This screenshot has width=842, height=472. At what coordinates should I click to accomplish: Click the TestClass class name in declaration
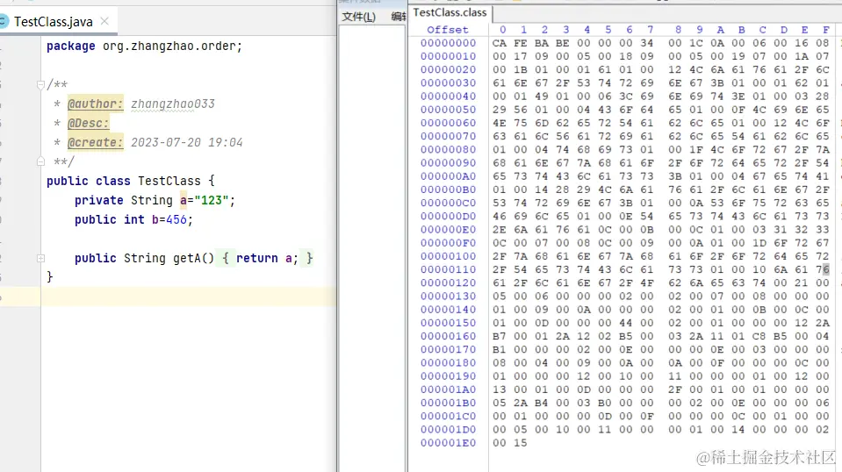click(169, 182)
